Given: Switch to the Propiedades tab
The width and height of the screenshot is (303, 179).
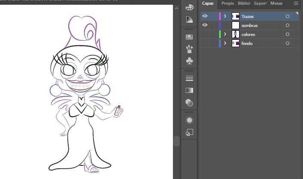Looking at the screenshot, I should coord(227,3).
